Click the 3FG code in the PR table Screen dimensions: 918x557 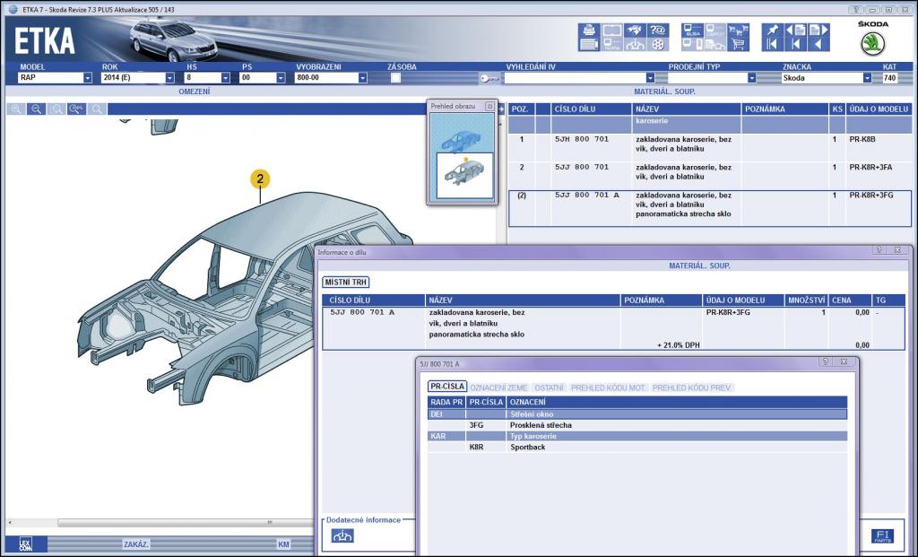click(x=477, y=425)
